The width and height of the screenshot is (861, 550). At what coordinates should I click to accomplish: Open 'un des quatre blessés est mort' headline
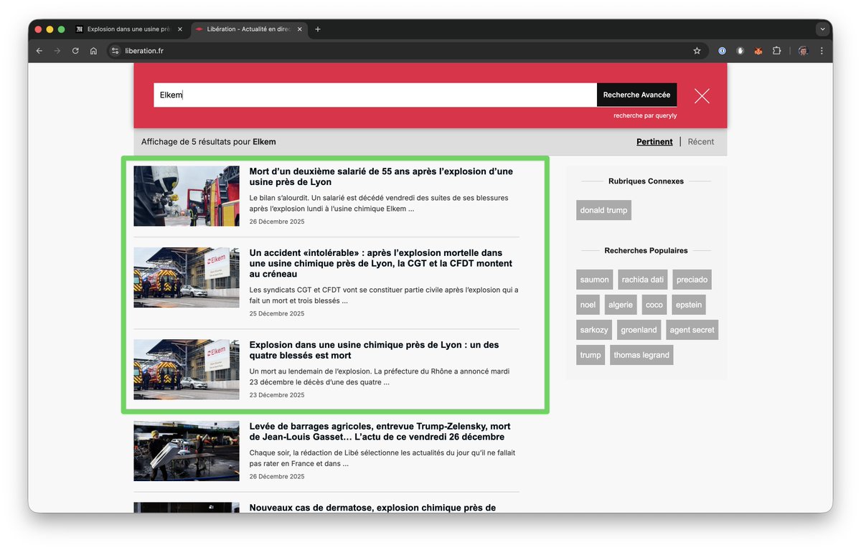[x=374, y=350]
